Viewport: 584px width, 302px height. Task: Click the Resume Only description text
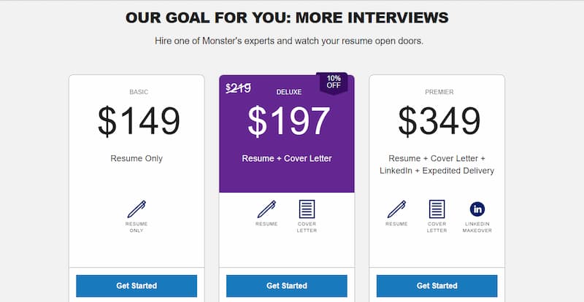click(x=137, y=158)
